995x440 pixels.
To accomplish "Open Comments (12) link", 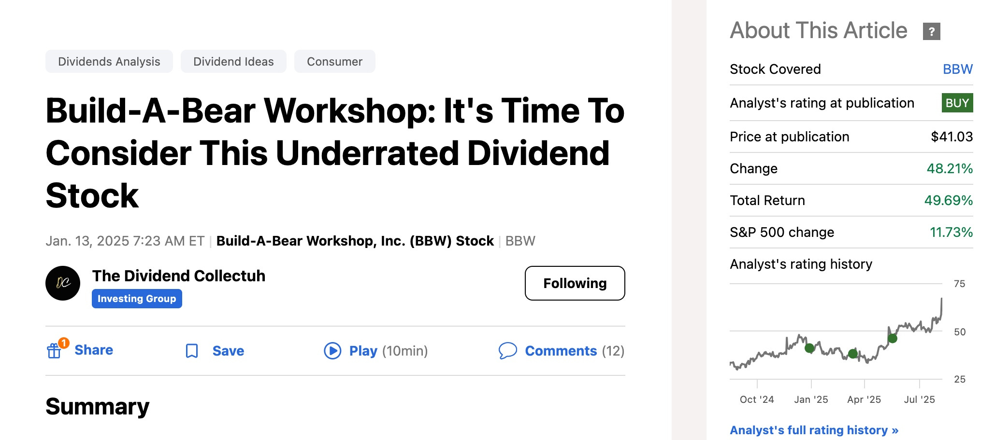I will [x=575, y=351].
